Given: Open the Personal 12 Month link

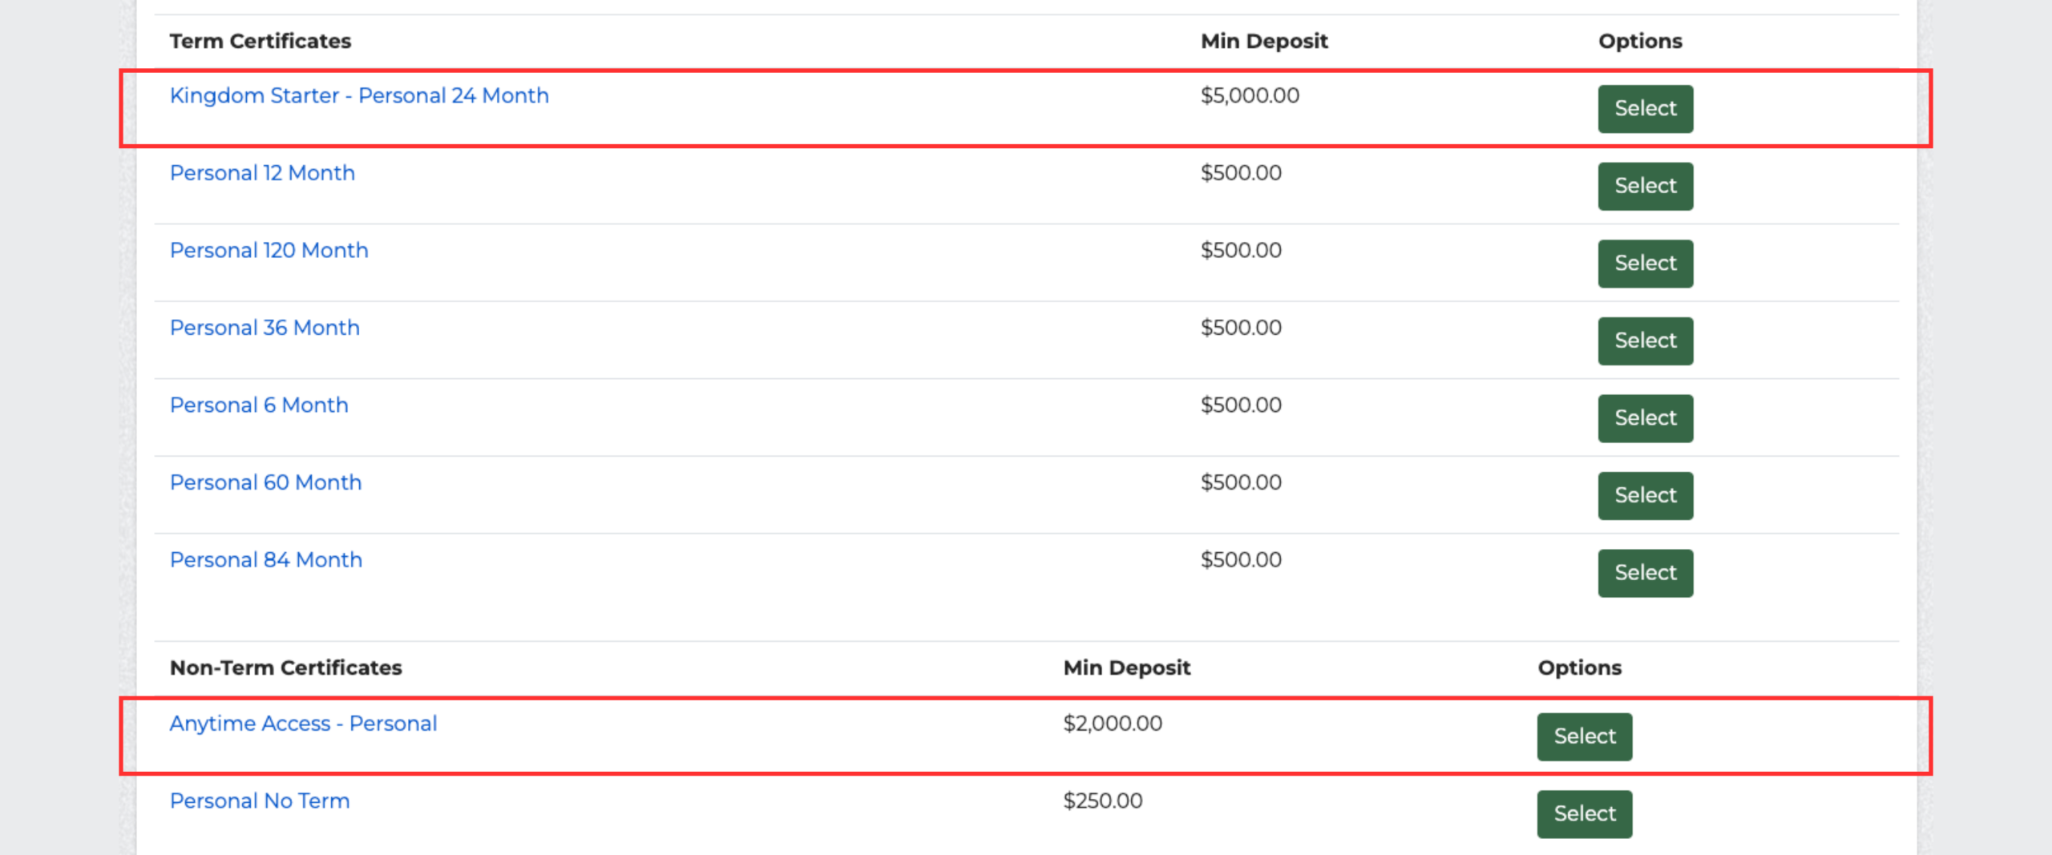Looking at the screenshot, I should 262,173.
